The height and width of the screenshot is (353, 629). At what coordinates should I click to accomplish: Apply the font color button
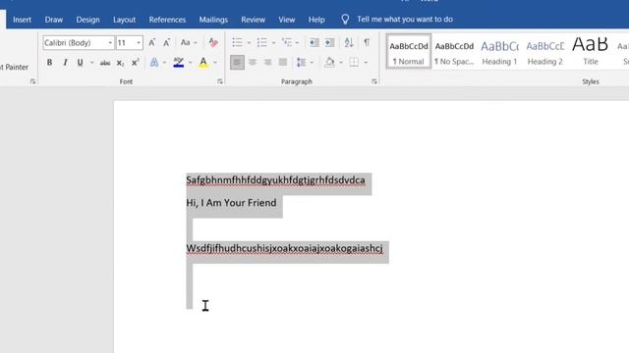tap(203, 63)
